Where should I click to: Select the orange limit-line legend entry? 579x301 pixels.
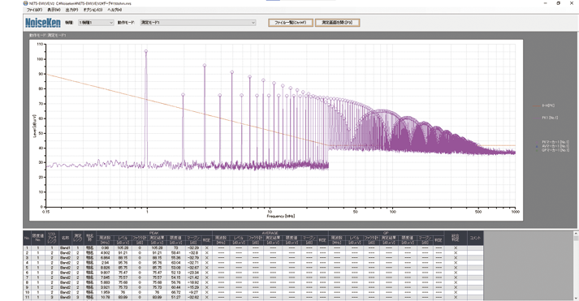tap(543, 105)
